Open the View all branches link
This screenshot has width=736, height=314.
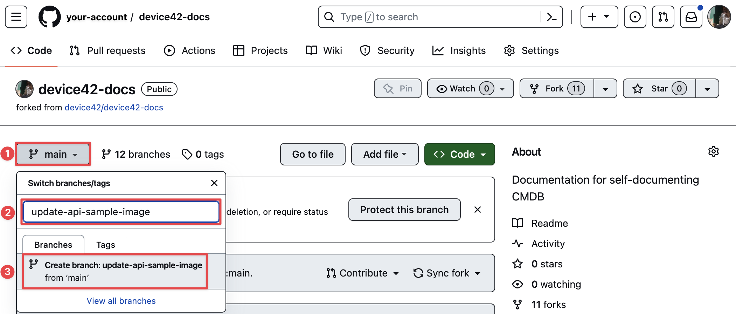tap(121, 301)
